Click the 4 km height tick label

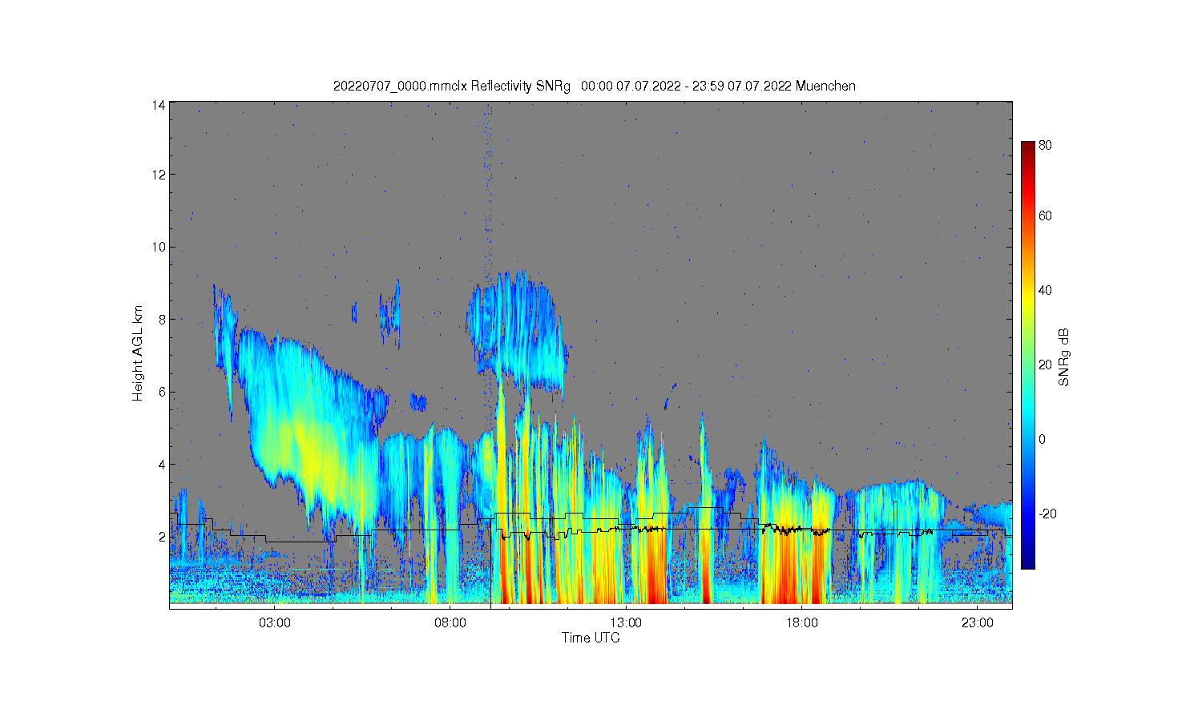click(162, 464)
